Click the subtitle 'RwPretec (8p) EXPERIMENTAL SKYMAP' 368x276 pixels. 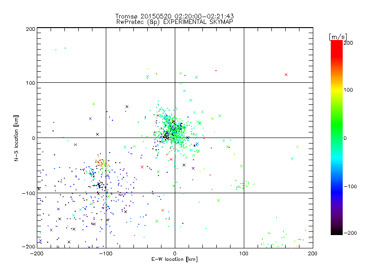point(174,22)
